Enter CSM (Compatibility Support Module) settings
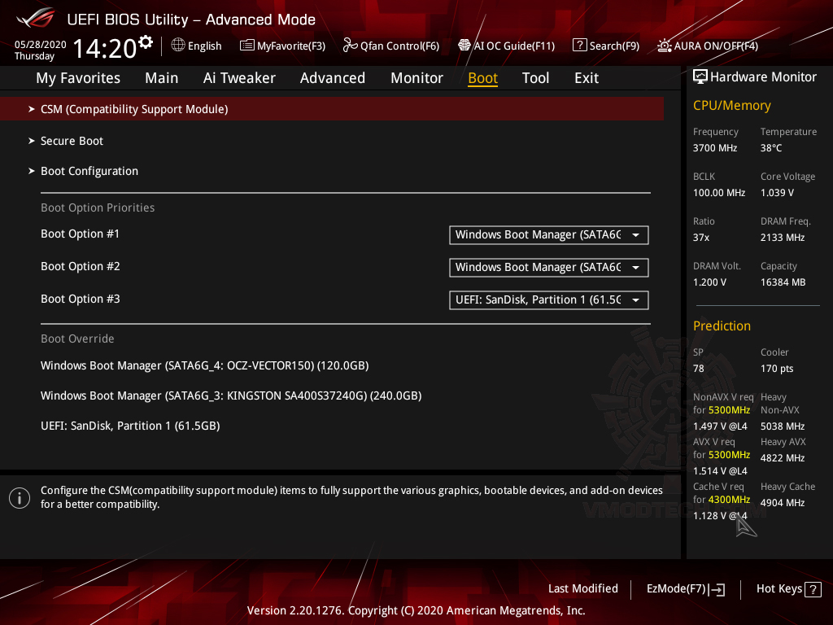The image size is (833, 625). [134, 108]
